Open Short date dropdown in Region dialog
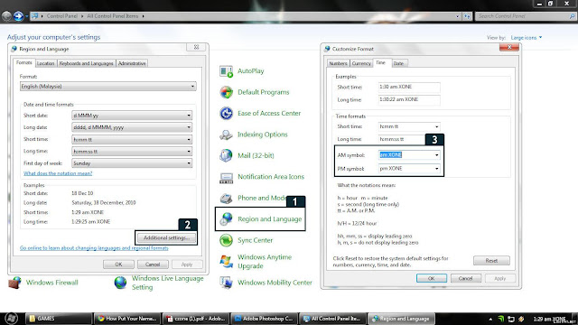This screenshot has height=325, width=578. coord(132,116)
